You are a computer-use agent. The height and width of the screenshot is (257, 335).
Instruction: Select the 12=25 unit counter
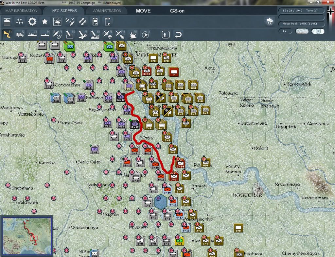135,178
